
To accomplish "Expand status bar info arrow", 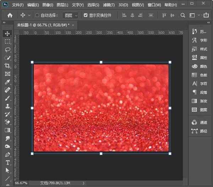I will tap(83, 183).
